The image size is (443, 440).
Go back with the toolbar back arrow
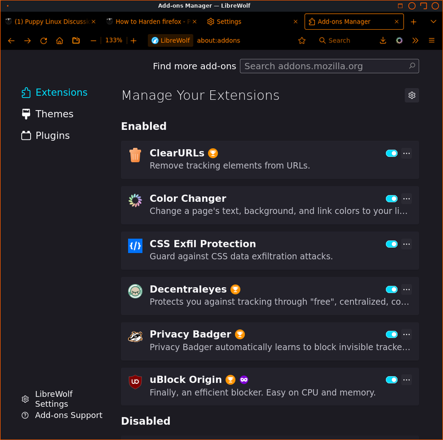(12, 41)
